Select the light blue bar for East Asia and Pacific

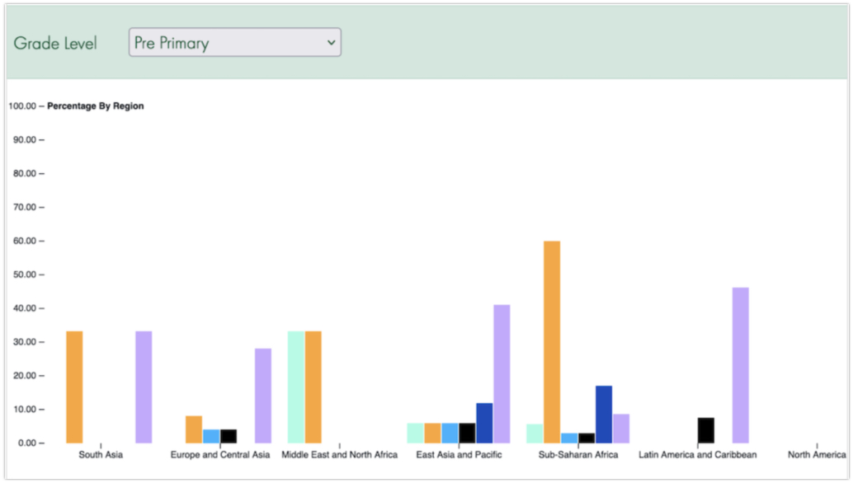click(450, 433)
